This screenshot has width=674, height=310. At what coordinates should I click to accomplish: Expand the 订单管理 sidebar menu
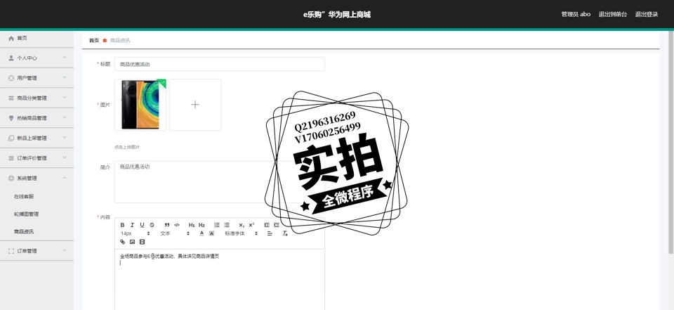point(37,250)
